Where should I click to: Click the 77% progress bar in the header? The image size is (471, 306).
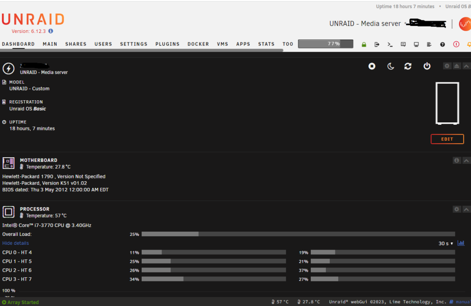(325, 44)
